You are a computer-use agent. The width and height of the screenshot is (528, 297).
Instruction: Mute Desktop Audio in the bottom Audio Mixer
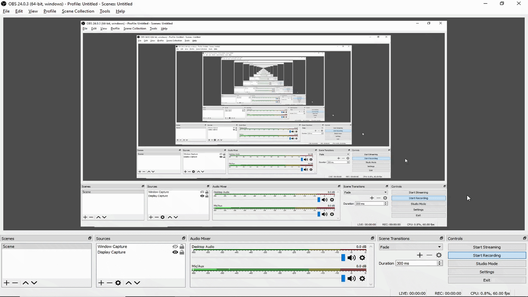(351, 258)
